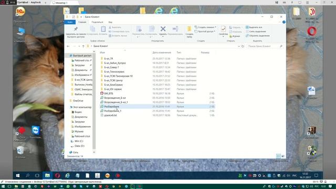Switch to the Вид ribbon tab
Image resolution: width=336 pixels, height=189 pixels.
(x=110, y=22)
